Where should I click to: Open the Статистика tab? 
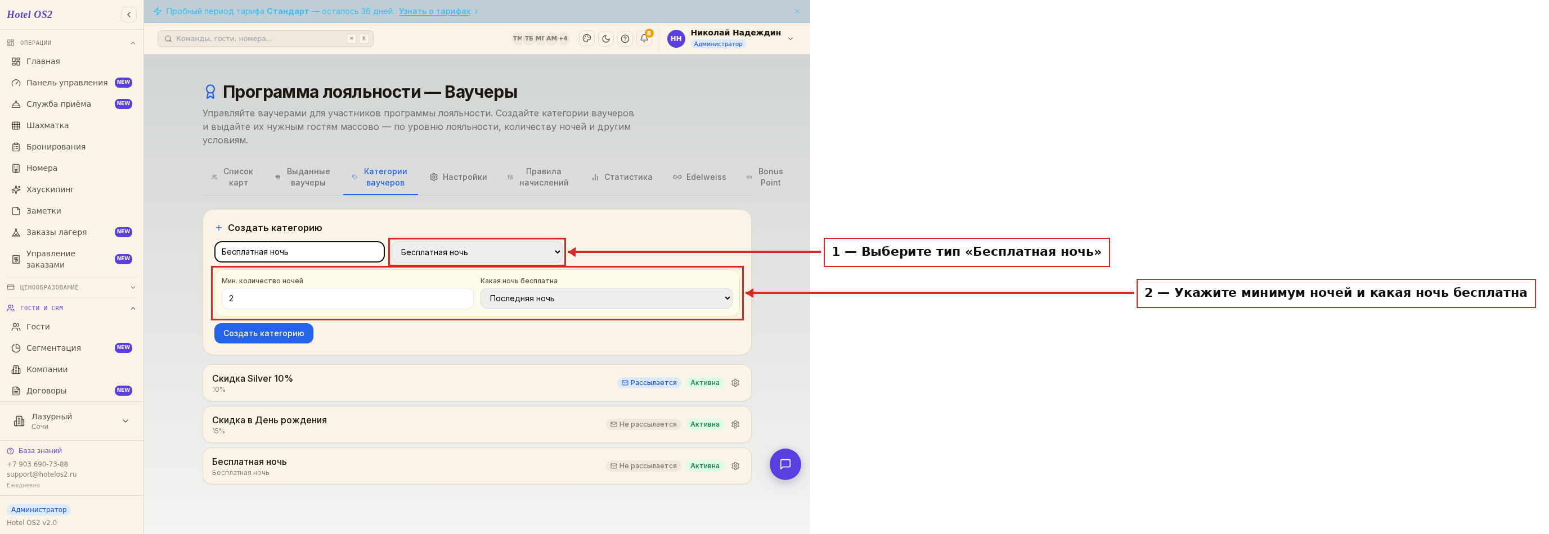coord(622,177)
